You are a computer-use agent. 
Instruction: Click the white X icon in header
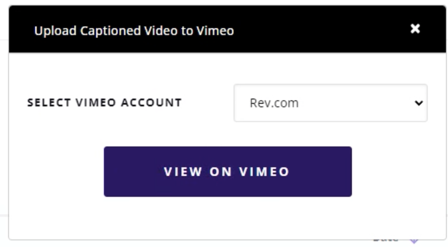click(415, 29)
